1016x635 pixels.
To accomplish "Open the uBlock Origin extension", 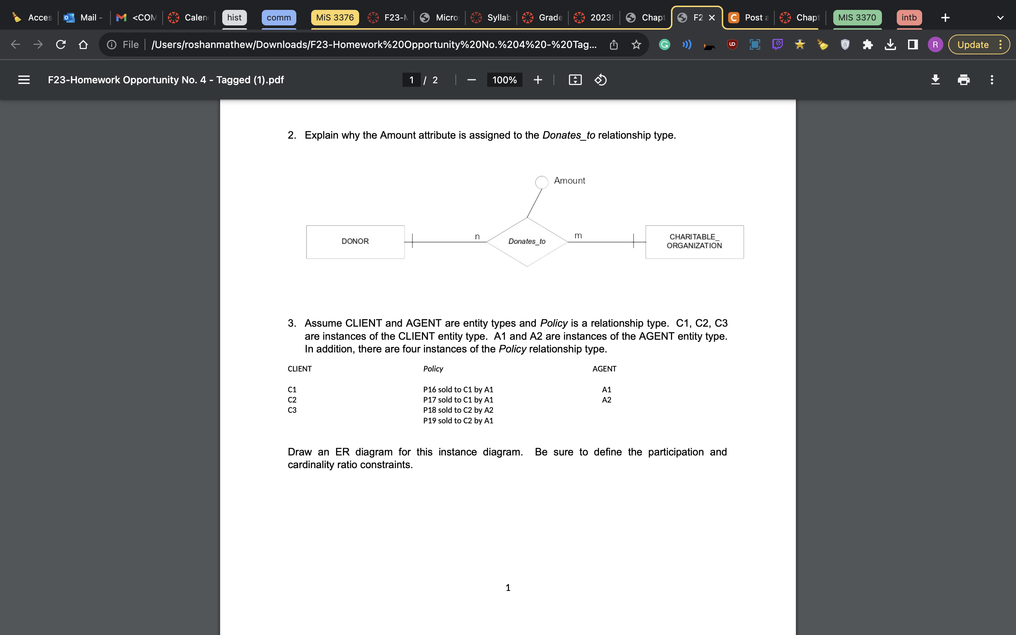I will [732, 44].
